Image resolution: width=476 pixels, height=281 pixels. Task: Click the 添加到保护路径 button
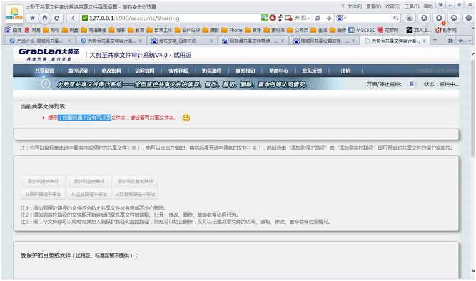[43, 181]
